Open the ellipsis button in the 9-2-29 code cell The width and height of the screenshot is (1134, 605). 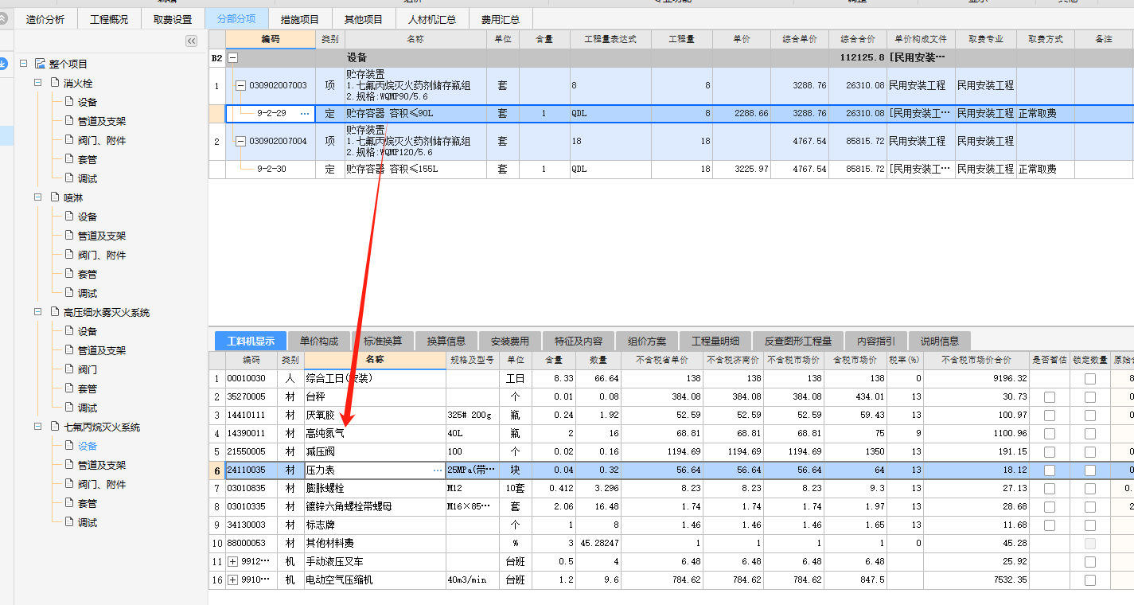(x=304, y=114)
